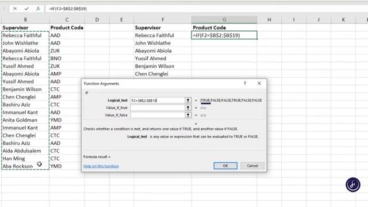Select column K header
The image size is (368, 207).
coord(343,20)
